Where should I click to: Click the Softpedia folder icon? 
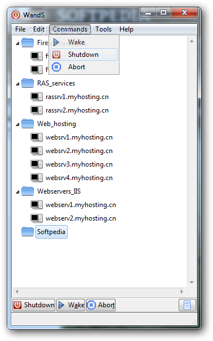click(28, 231)
